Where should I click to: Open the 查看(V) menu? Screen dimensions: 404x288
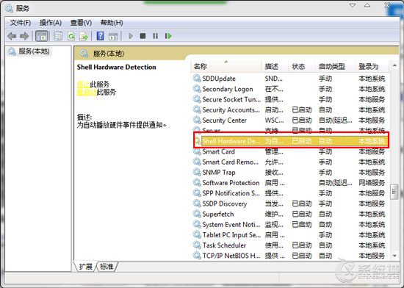point(81,23)
